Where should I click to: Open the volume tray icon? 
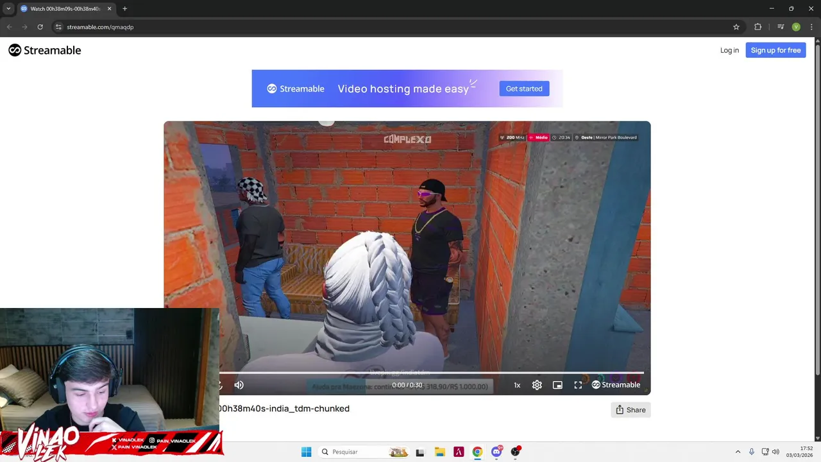click(775, 452)
